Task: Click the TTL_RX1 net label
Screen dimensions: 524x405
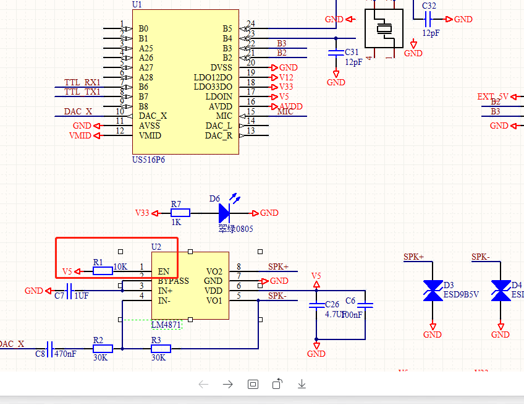Action: (82, 82)
